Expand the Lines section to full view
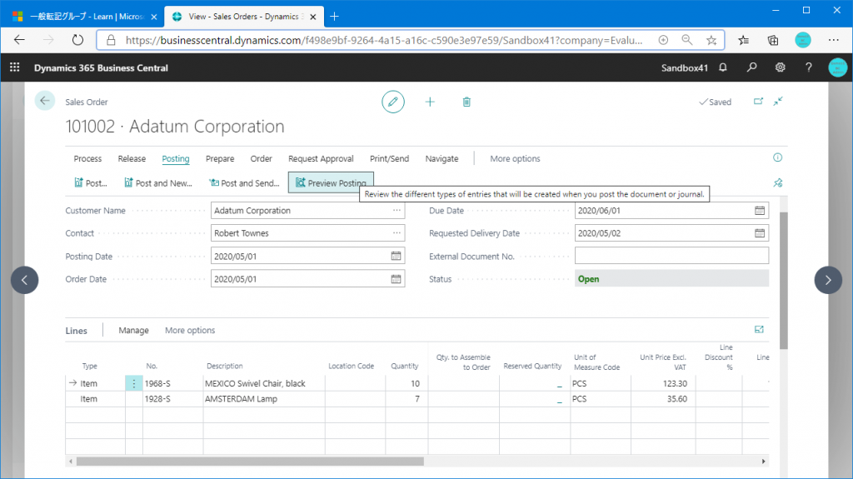This screenshot has height=479, width=853. coord(759,329)
